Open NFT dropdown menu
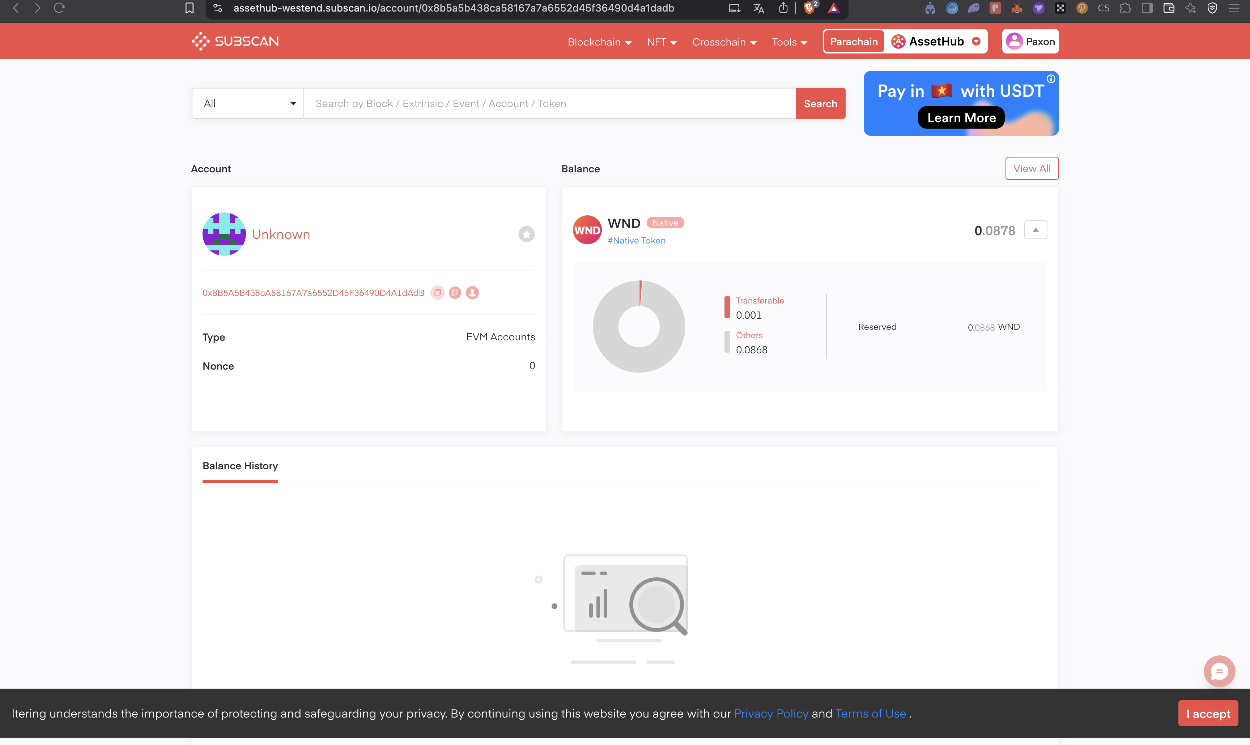 (x=662, y=42)
